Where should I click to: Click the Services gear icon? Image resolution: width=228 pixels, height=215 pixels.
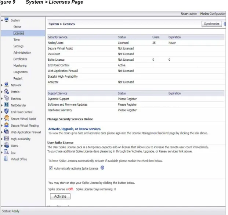click(6, 98)
